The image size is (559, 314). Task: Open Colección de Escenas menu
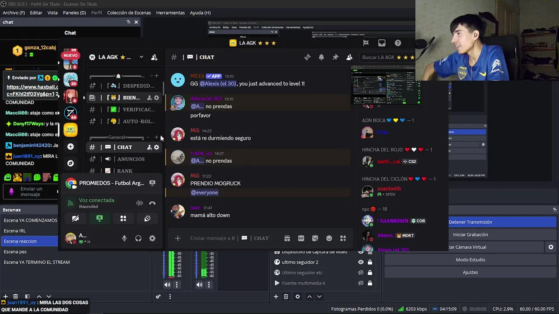(x=129, y=13)
